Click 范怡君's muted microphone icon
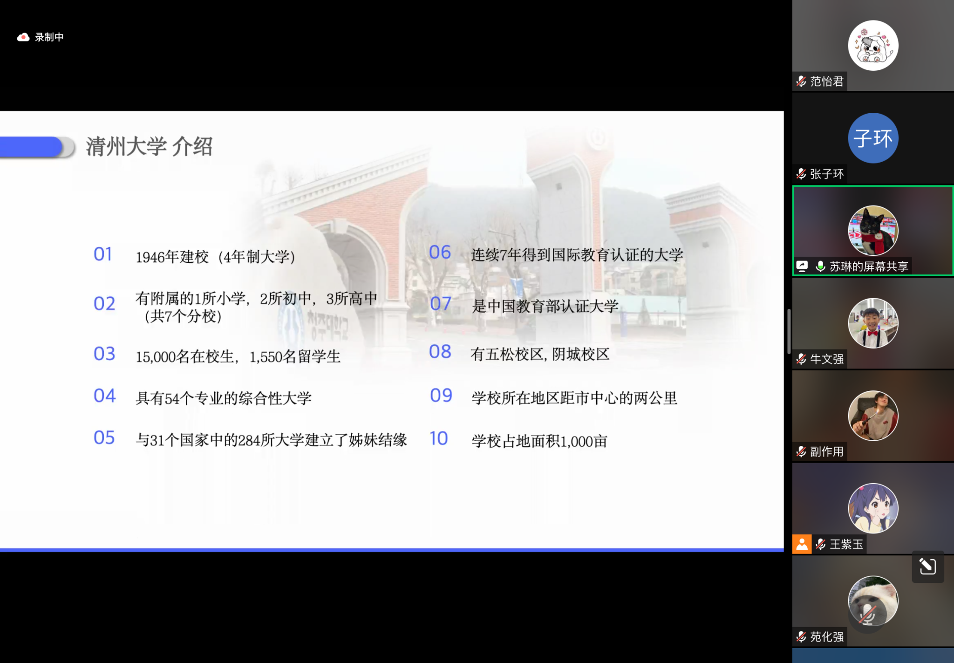954x663 pixels. [801, 82]
